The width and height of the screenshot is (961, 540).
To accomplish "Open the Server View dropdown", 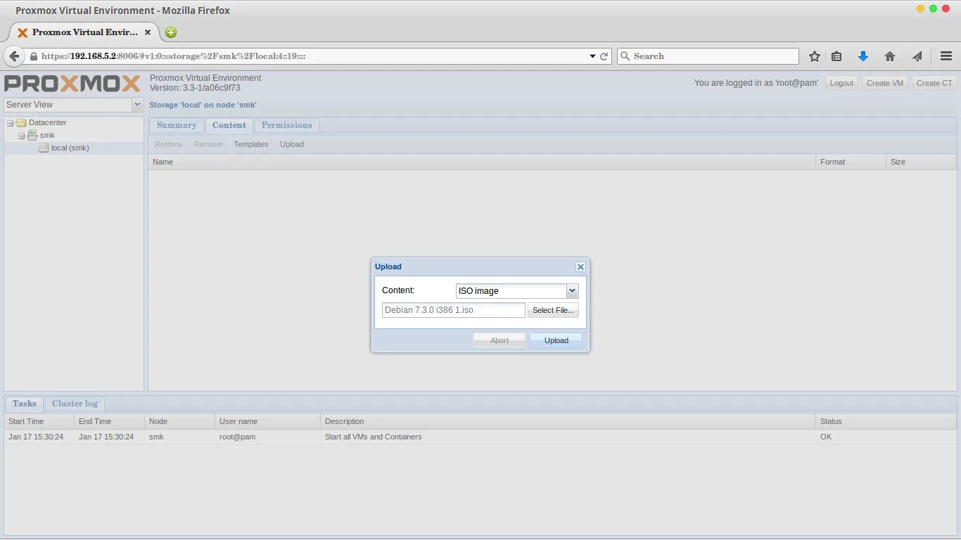I will pyautogui.click(x=138, y=105).
